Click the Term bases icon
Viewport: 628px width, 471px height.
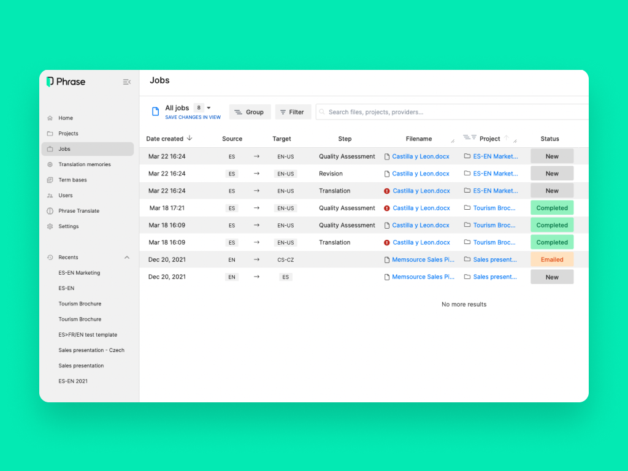coord(50,180)
